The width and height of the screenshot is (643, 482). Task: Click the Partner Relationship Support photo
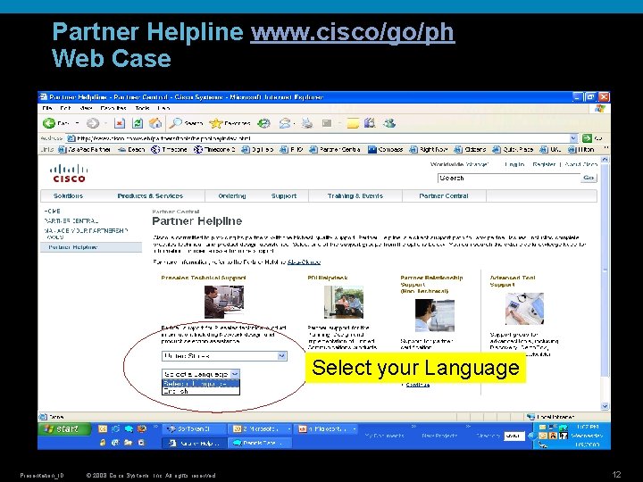point(435,315)
